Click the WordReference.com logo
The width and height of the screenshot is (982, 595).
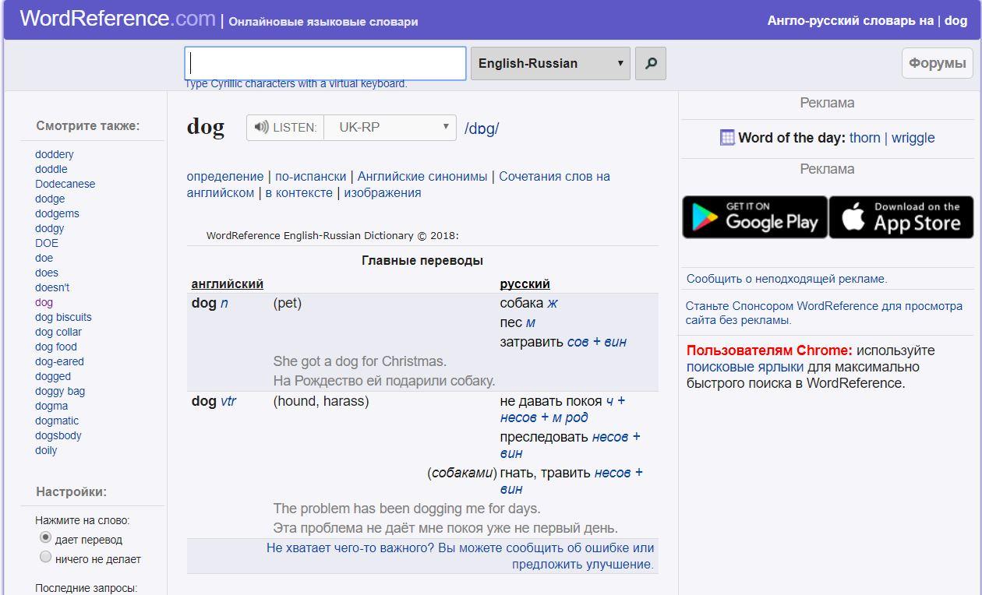(117, 19)
